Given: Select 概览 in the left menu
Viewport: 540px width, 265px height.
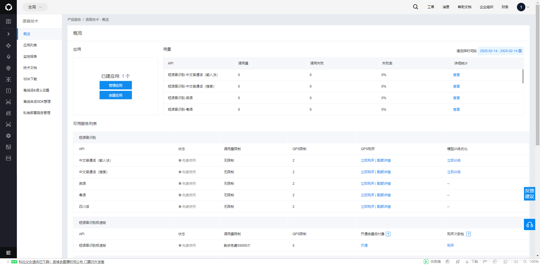Looking at the screenshot, I should (39, 34).
